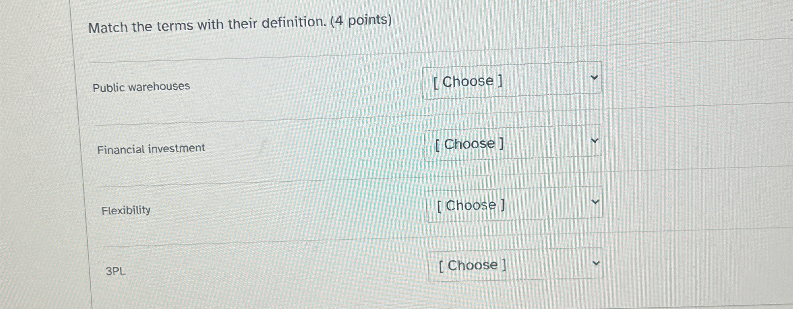
Task: Click the chevron on the 3PL dropdown
Action: point(596,262)
